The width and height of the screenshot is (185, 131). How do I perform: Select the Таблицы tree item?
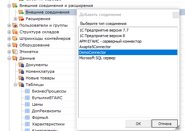point(35,85)
